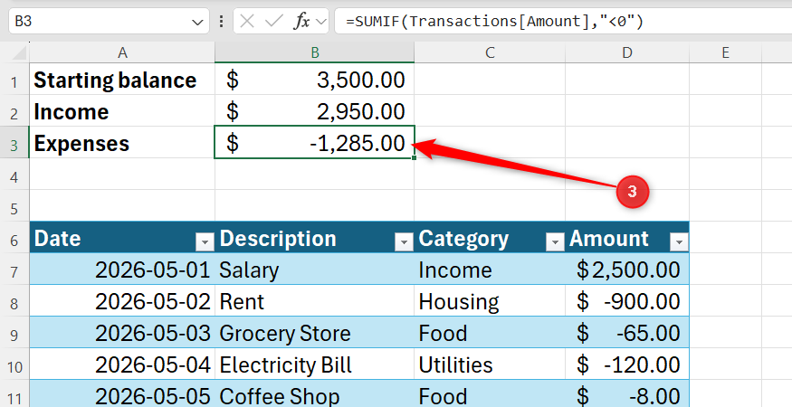Open the Amount column filter dropdown

tap(679, 242)
